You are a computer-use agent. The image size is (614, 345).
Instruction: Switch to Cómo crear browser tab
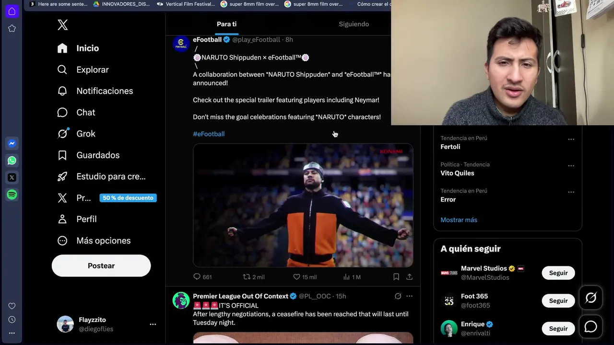coord(370,4)
